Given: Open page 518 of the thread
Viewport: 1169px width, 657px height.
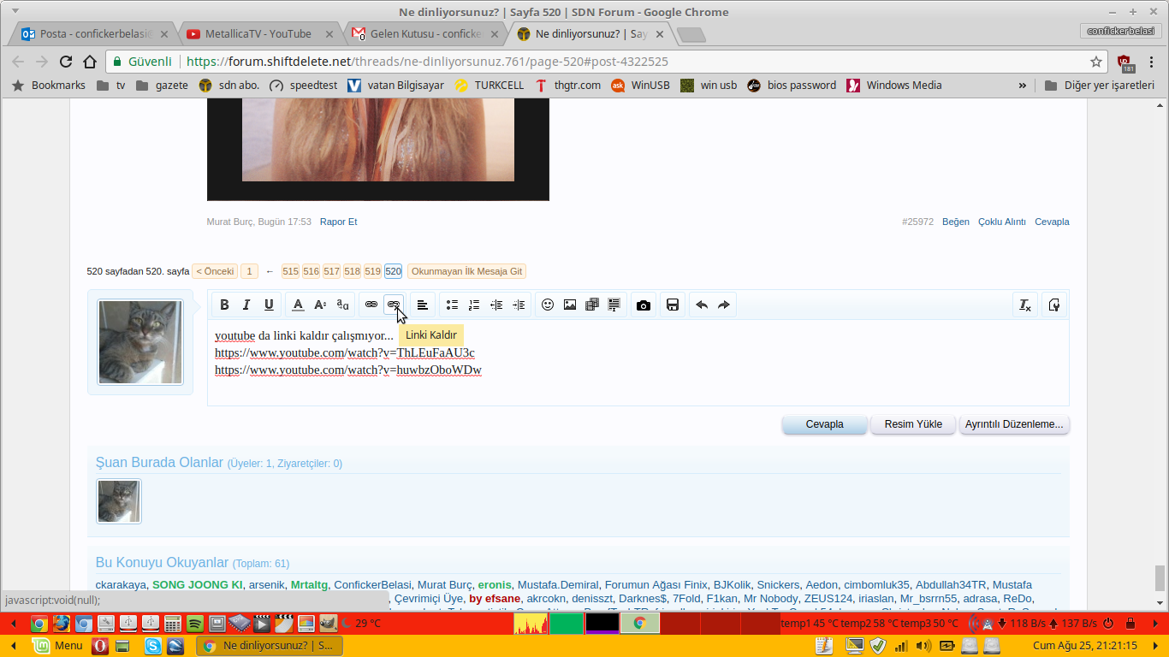Looking at the screenshot, I should click(x=352, y=271).
